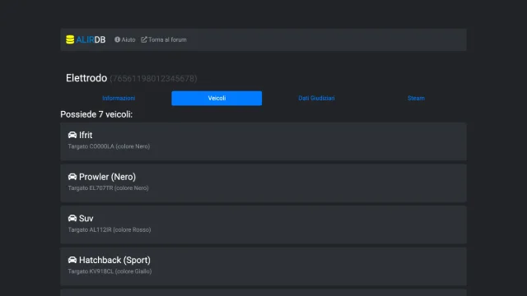527x296 pixels.
Task: Click the plate text Targato KV918CL
Action: (x=91, y=271)
